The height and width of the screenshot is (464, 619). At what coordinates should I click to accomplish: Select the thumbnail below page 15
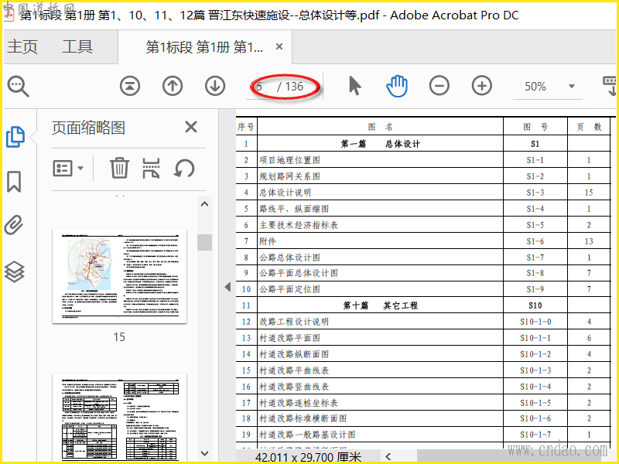tap(119, 418)
